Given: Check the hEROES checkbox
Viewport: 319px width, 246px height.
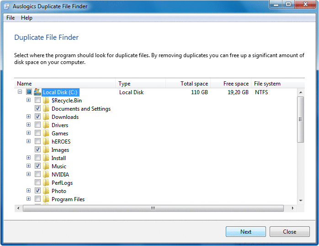Looking at the screenshot, I should tap(37, 141).
